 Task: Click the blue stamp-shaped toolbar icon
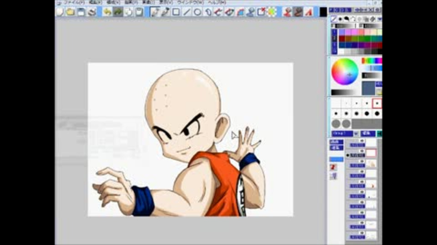(250, 12)
